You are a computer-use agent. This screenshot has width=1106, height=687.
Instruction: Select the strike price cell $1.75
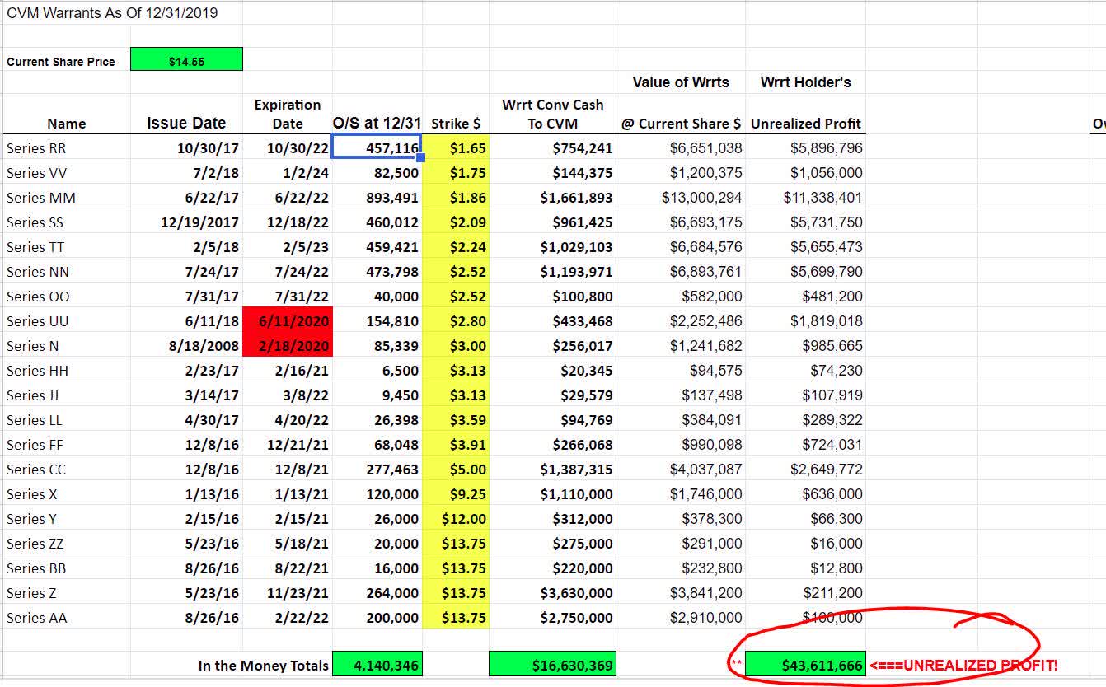click(x=456, y=173)
